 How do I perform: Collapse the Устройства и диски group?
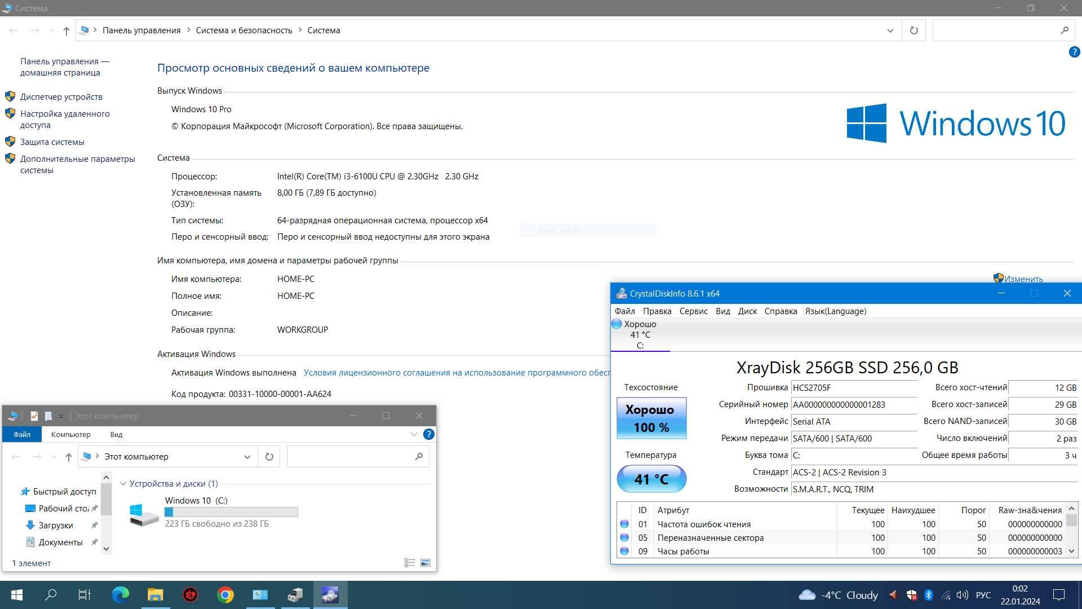click(x=123, y=484)
